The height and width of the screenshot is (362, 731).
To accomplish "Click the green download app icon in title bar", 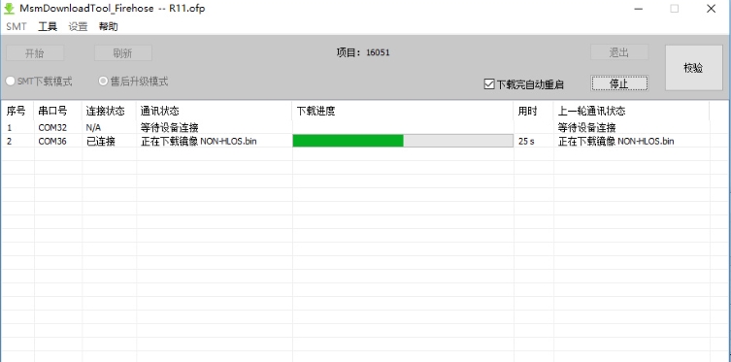I will (9, 9).
